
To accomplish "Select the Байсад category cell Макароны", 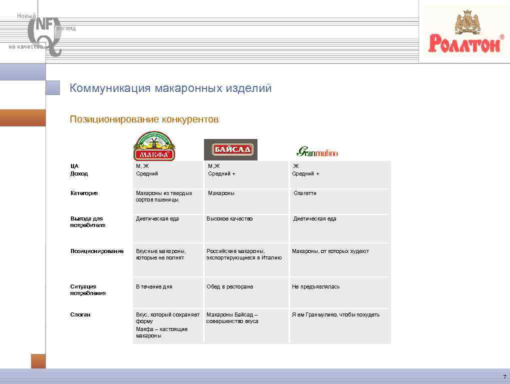I will [x=221, y=193].
